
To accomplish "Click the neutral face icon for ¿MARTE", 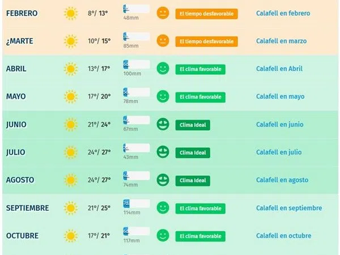I will click(x=163, y=41).
